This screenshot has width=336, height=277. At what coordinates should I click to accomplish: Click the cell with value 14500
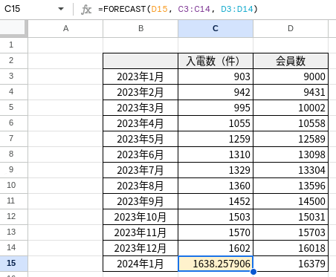291,201
